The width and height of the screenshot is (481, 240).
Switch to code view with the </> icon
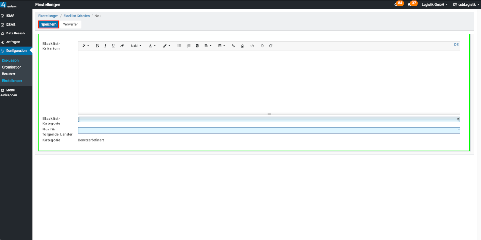click(x=252, y=46)
